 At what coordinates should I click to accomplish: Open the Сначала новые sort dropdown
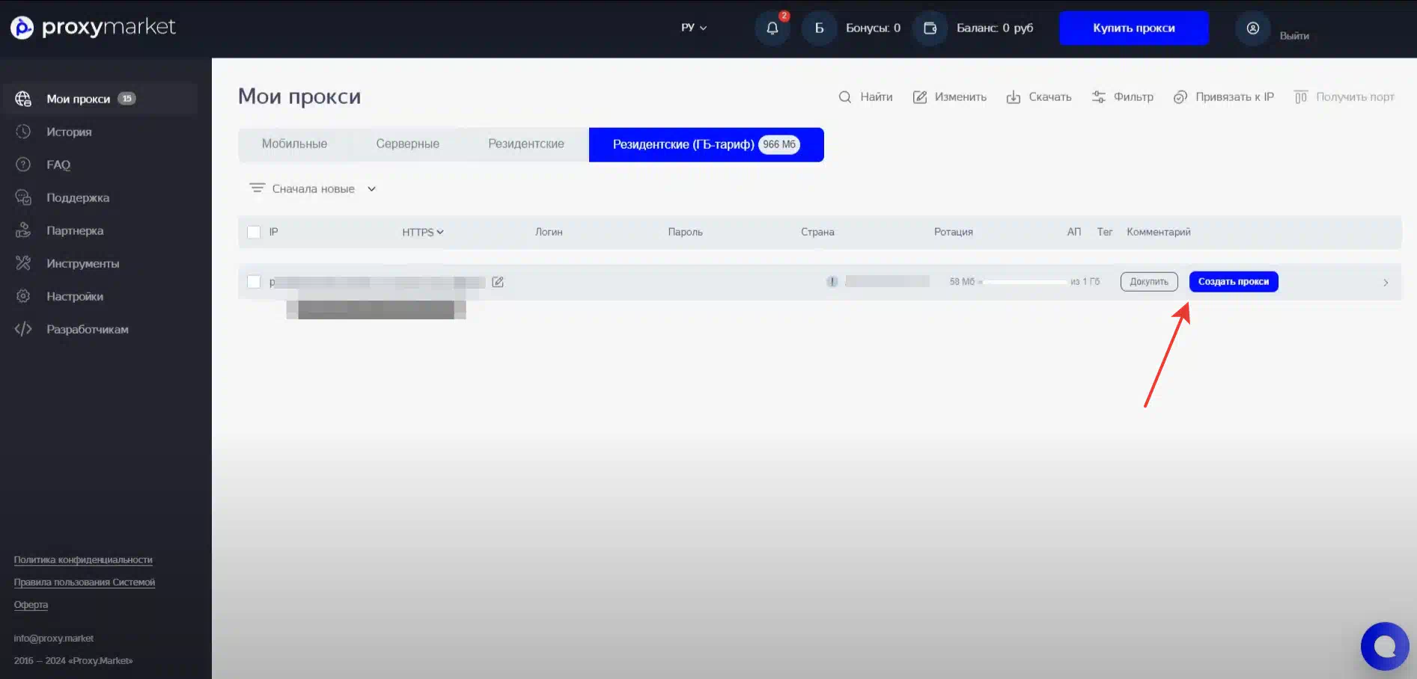314,188
